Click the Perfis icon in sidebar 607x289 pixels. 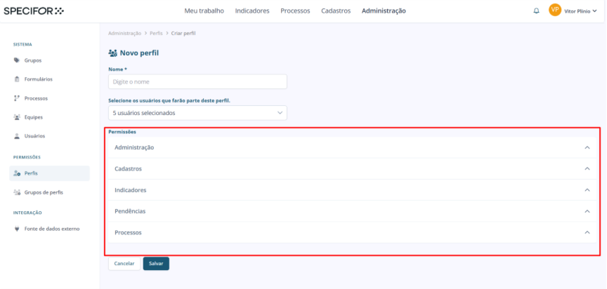17,173
